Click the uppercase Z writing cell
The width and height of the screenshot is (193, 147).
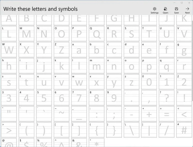(61, 50)
